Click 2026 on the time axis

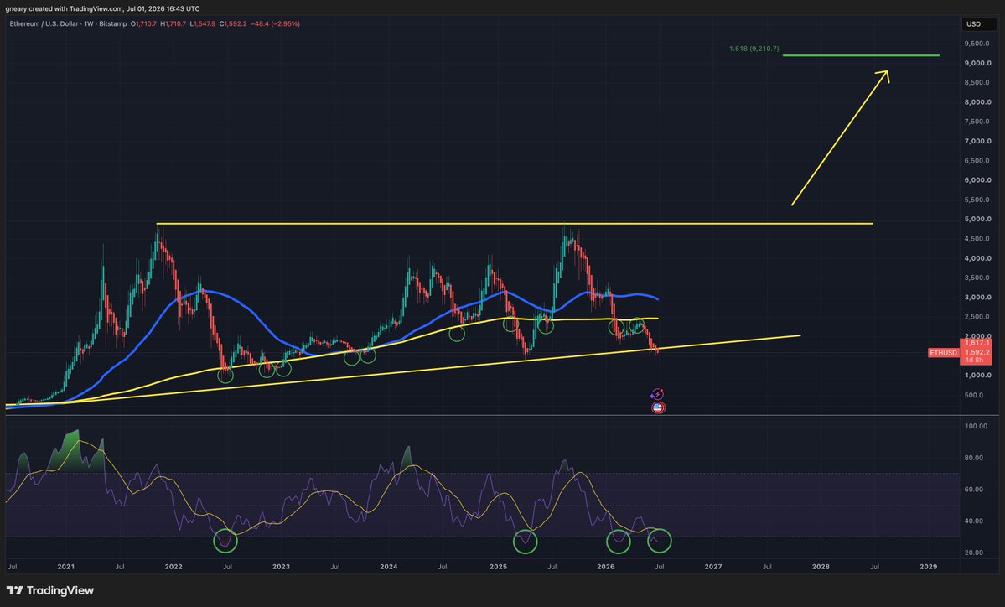[x=606, y=567]
